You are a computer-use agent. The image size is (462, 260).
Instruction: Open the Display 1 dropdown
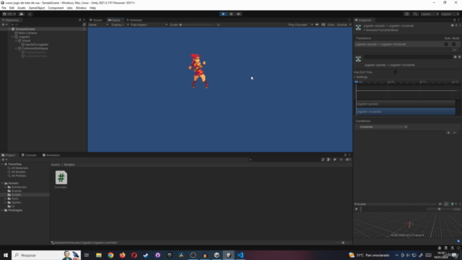point(120,25)
